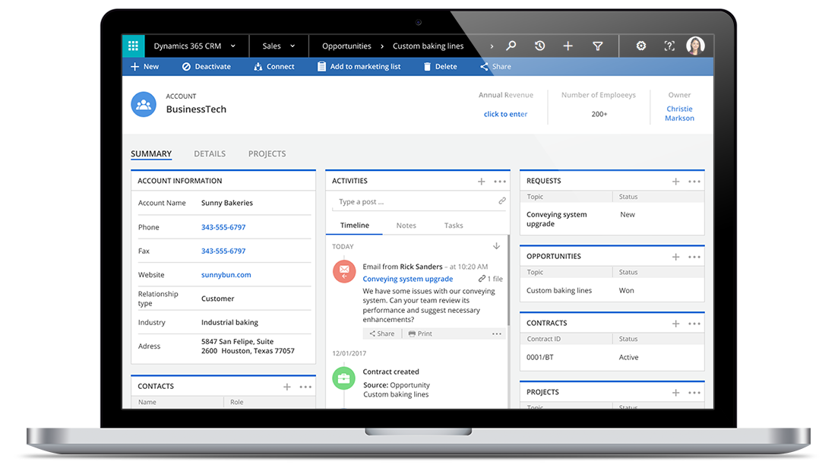Expand the Sales module dropdown
This screenshot has width=838, height=471.
293,46
